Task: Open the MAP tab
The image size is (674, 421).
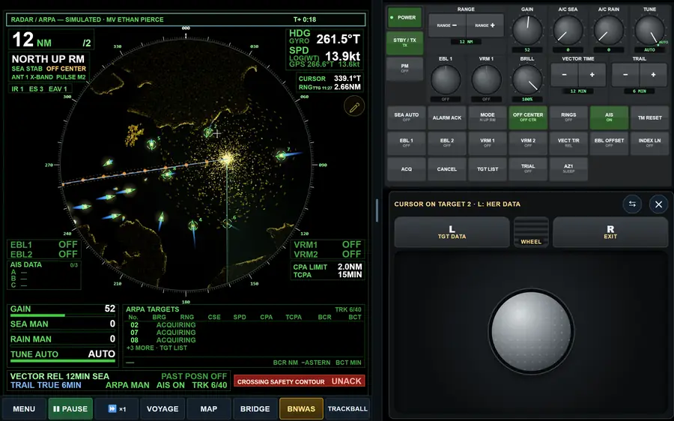Action: 208,408
